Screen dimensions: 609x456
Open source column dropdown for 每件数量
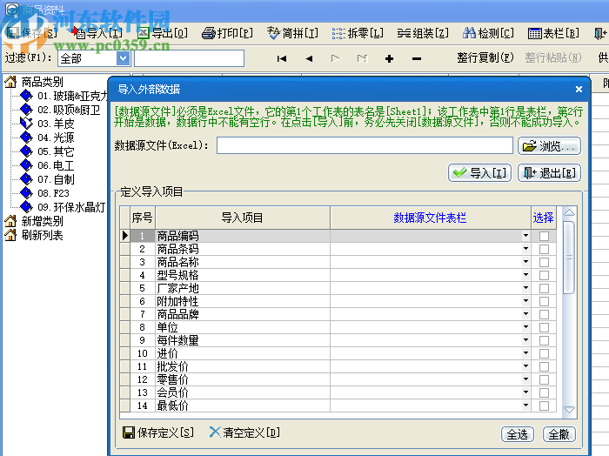(525, 340)
